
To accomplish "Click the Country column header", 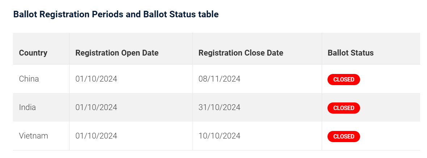I will (x=33, y=53).
